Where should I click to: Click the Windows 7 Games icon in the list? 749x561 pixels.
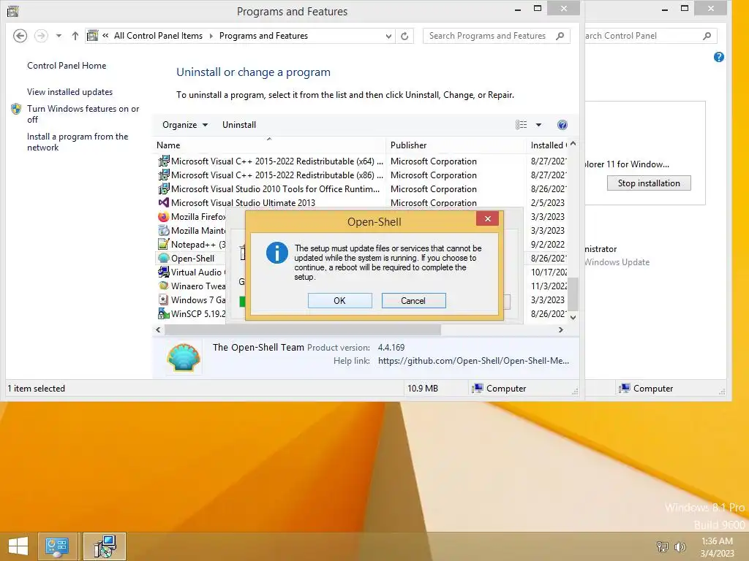(x=163, y=299)
